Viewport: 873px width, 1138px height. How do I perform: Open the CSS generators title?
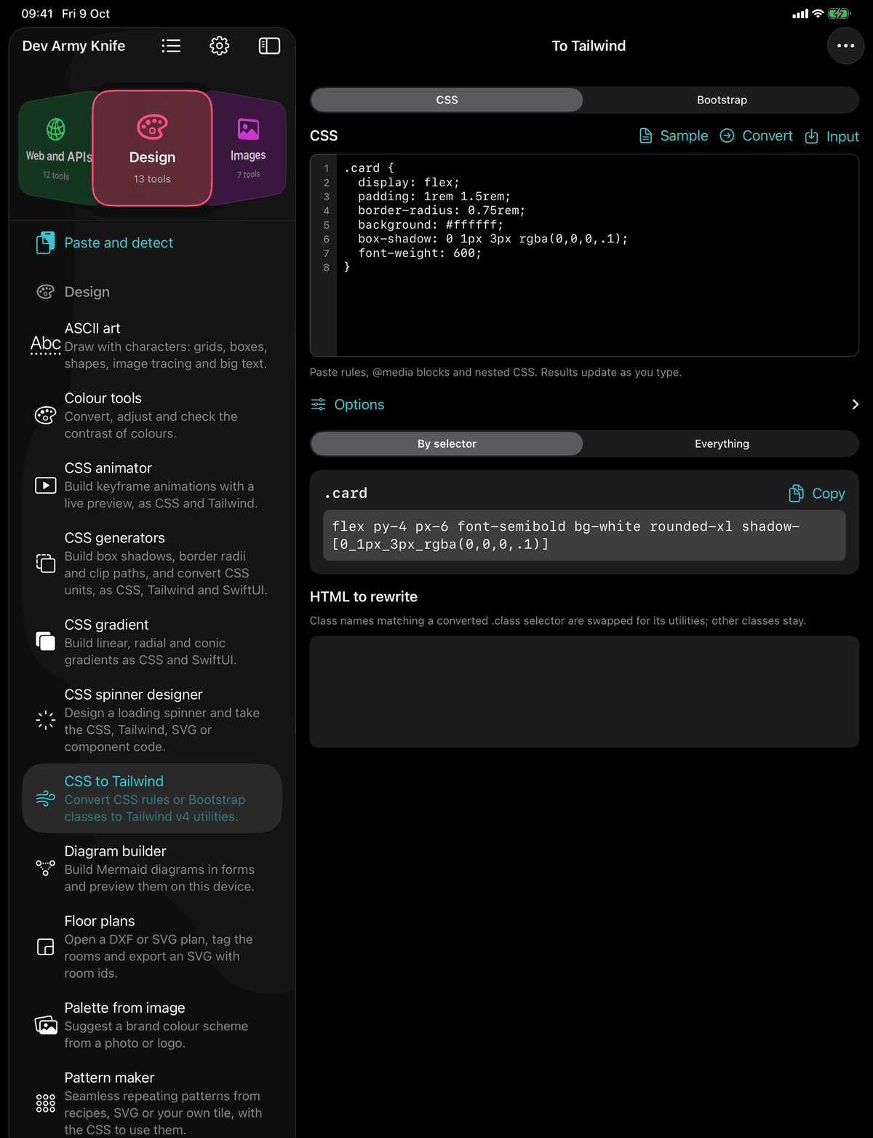point(115,538)
